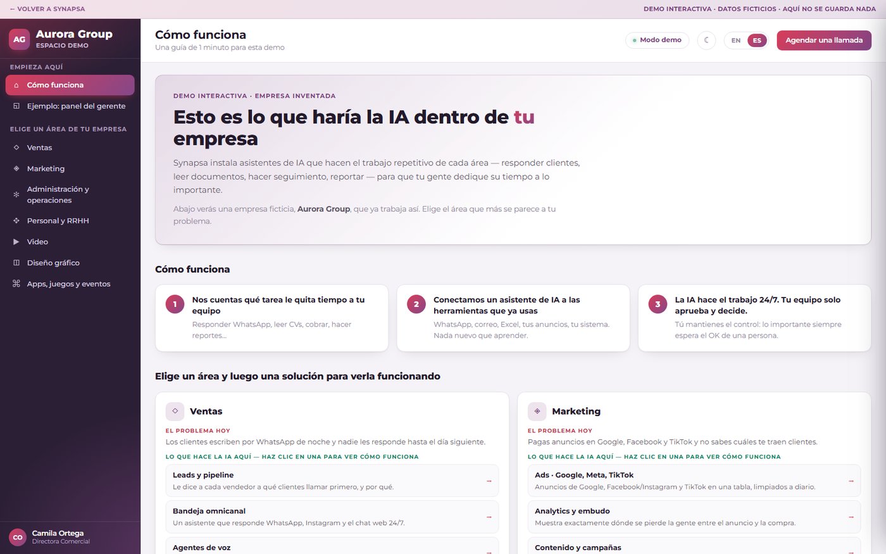Open the Video area in sidebar
This screenshot has width=886, height=554.
70,242
